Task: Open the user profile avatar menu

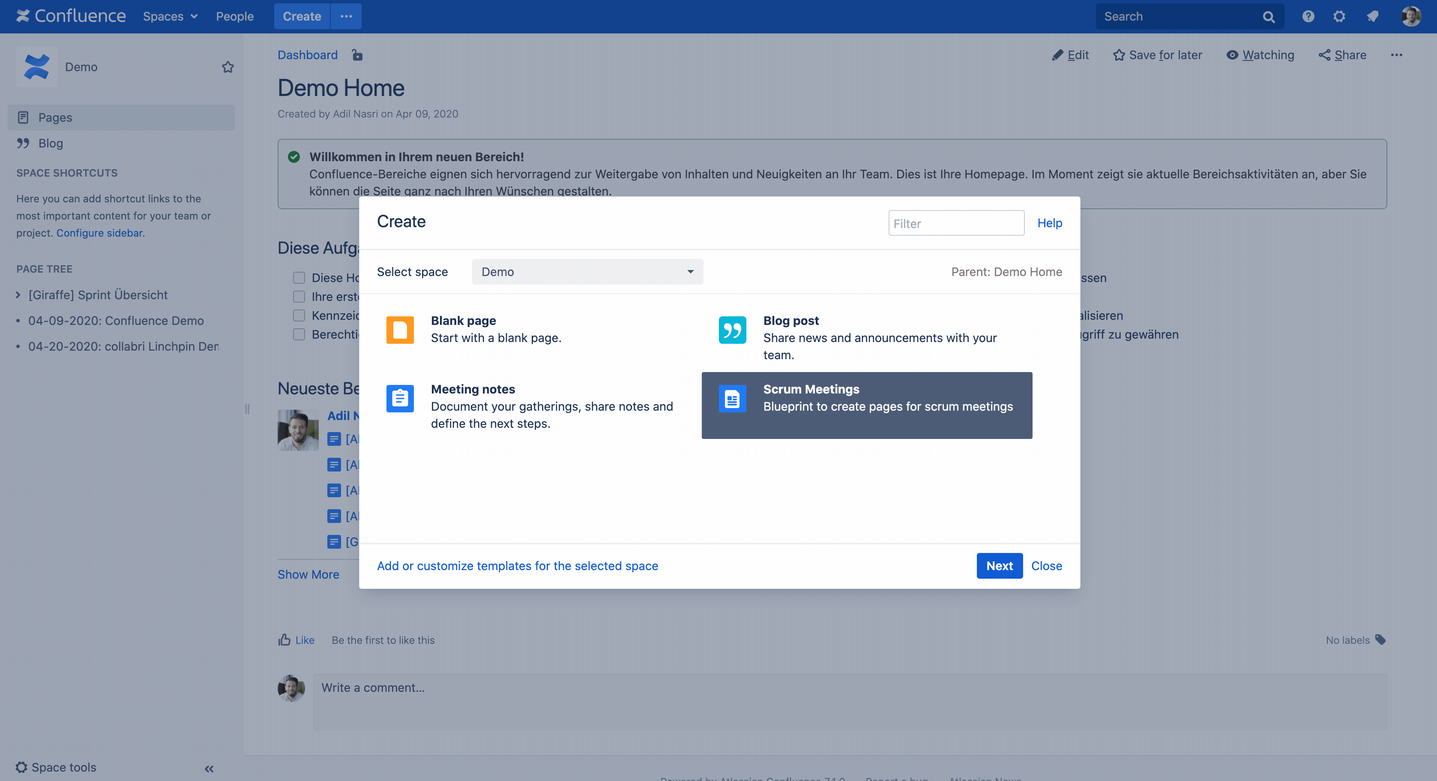Action: (x=1411, y=16)
